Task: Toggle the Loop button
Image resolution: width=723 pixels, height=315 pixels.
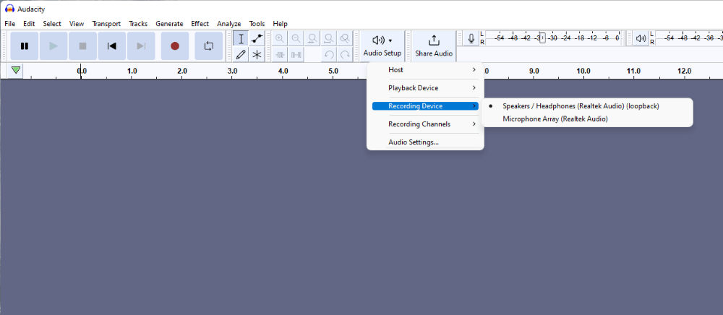Action: pyautogui.click(x=208, y=46)
